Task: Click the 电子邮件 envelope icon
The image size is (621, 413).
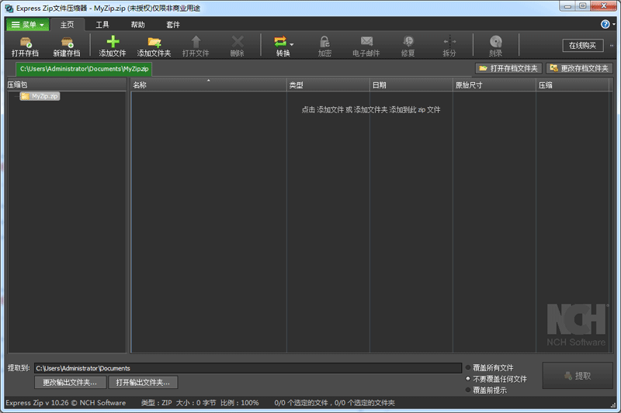Action: (x=366, y=41)
